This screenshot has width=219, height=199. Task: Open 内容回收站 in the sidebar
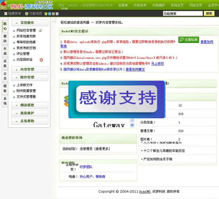pos(25,59)
